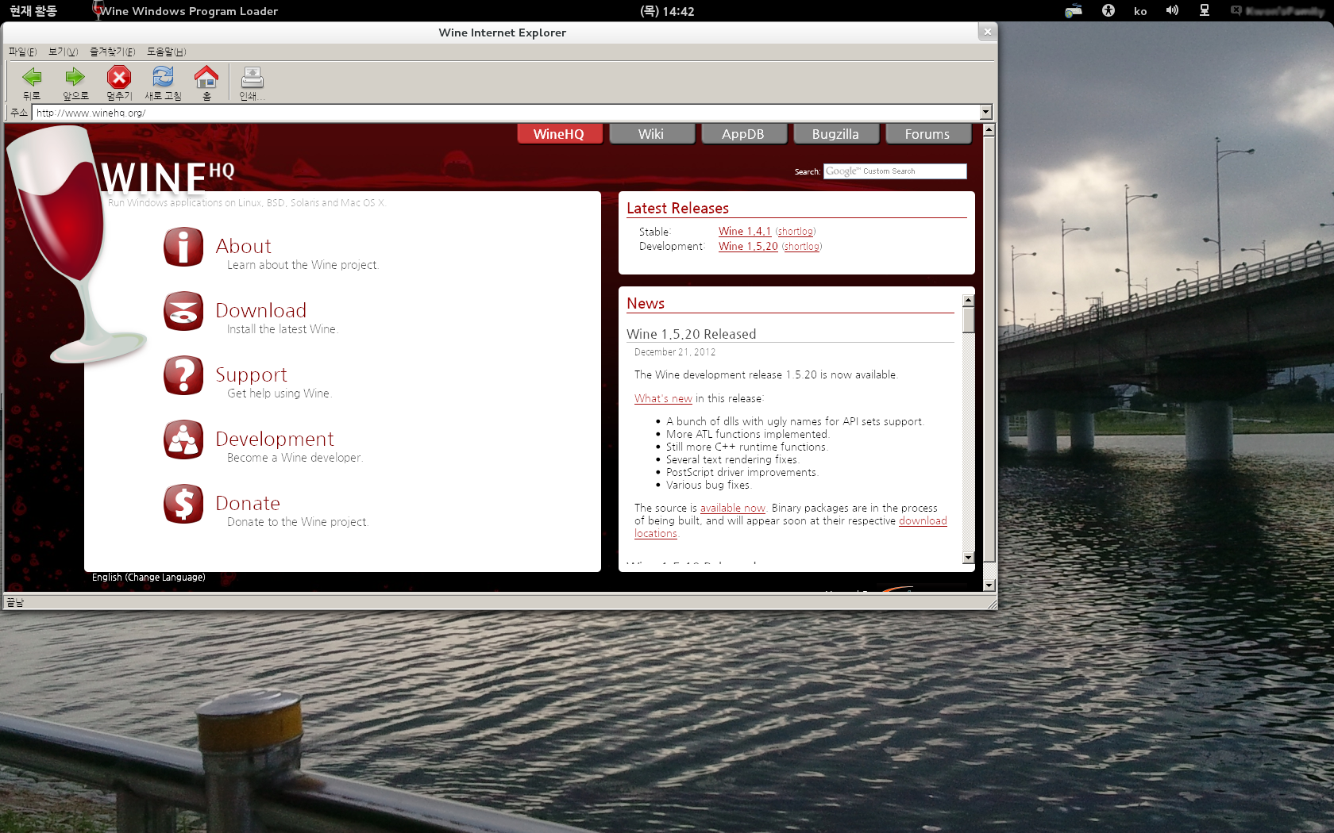Switch to the WineHQ tab
This screenshot has height=833, width=1334.
coord(559,134)
